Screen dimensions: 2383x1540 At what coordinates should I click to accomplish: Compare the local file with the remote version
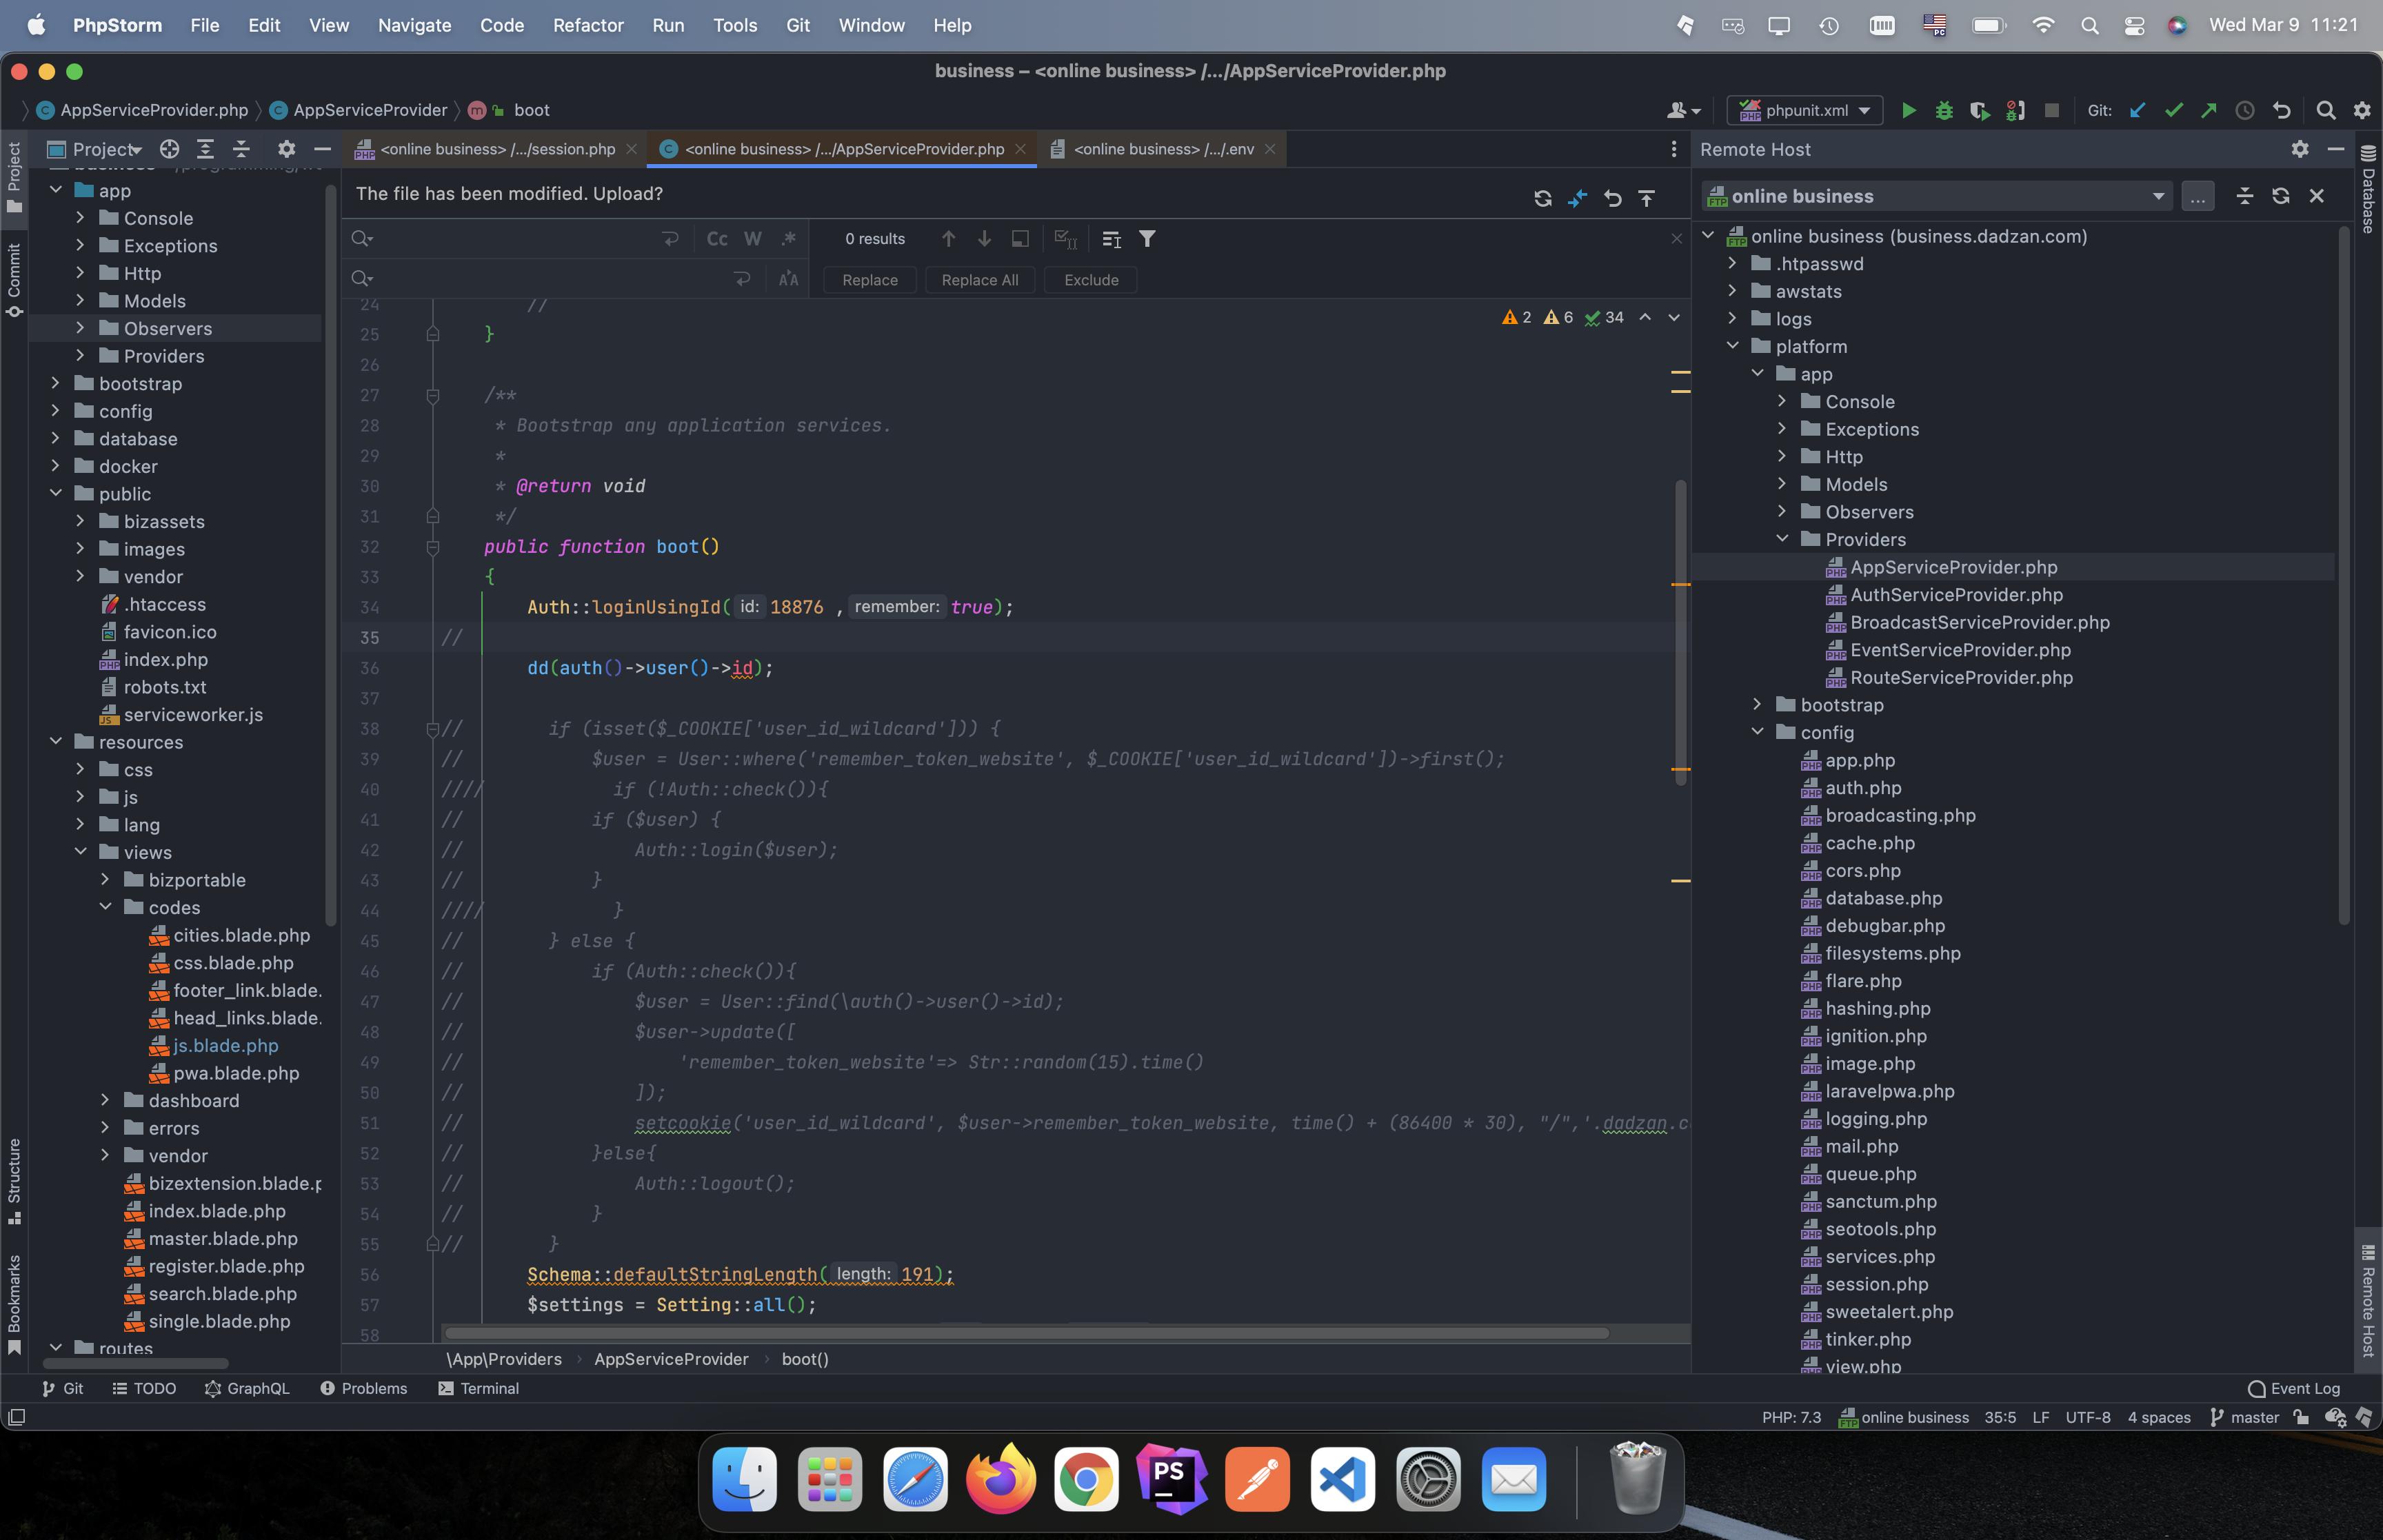pyautogui.click(x=1577, y=198)
